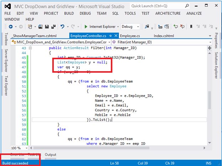Close the EmployeeController.cs tab
Viewport: 222px width, 166px height.
click(116, 36)
